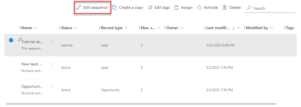The height and width of the screenshot is (107, 301).
Task: Open the Max. s... column dropdown
Action: (x=159, y=28)
